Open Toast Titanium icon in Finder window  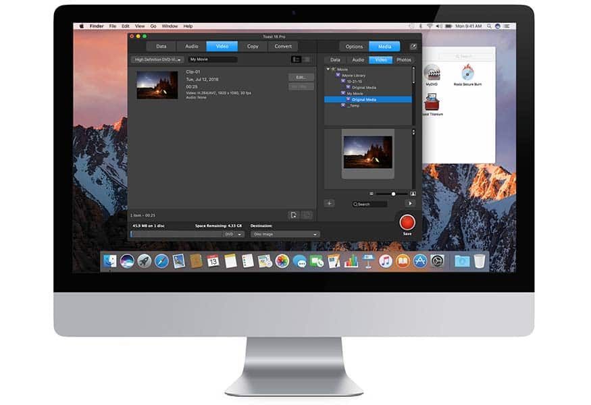click(432, 103)
